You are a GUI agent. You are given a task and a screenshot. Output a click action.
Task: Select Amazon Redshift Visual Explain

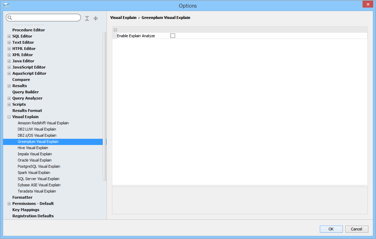43,123
